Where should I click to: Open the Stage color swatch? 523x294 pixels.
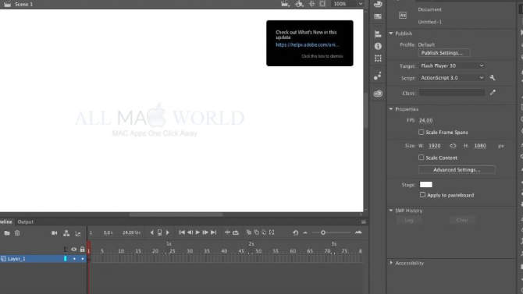(x=426, y=184)
